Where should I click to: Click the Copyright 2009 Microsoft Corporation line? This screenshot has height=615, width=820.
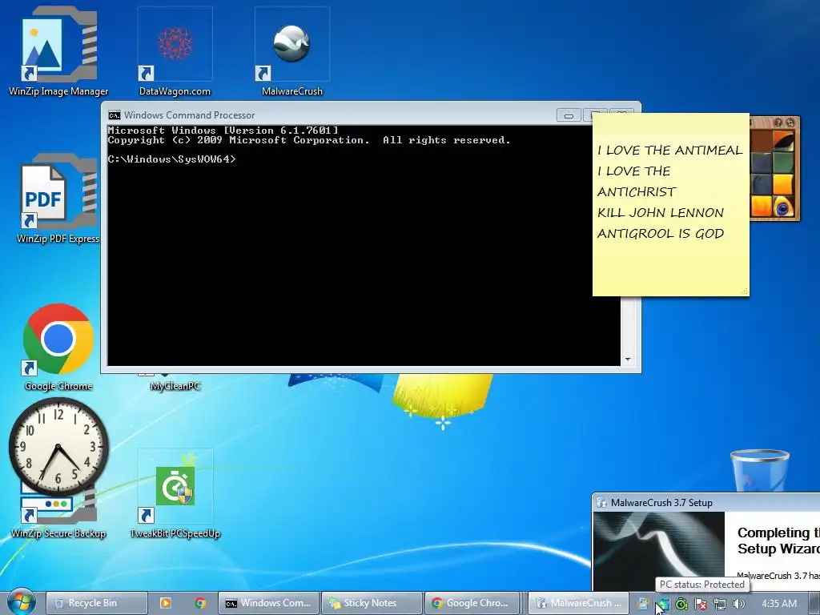(309, 140)
